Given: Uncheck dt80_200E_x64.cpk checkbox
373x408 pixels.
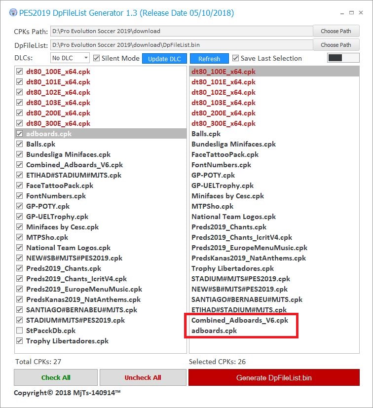Looking at the screenshot, I should click(x=20, y=112).
